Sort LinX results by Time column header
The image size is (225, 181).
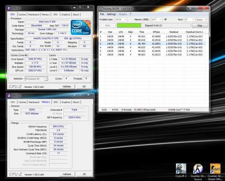point(142,32)
